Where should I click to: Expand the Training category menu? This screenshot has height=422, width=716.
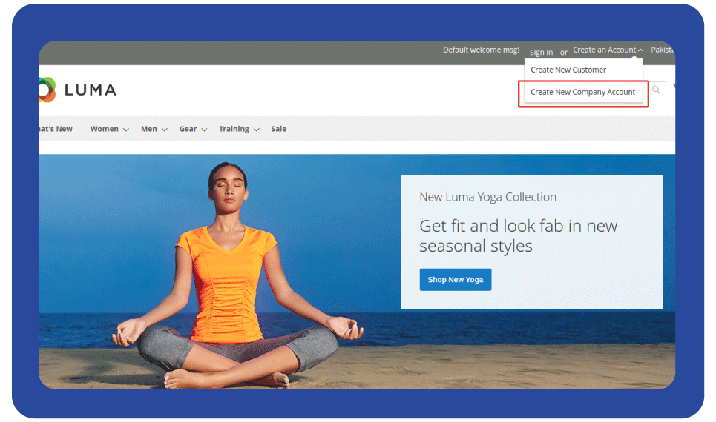(238, 129)
